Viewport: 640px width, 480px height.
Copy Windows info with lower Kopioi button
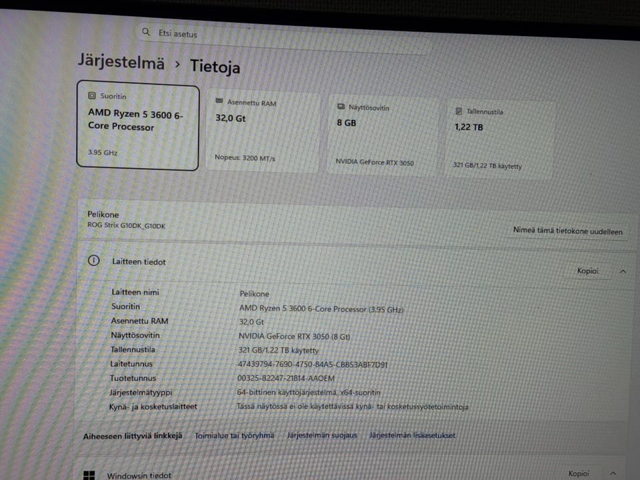579,473
